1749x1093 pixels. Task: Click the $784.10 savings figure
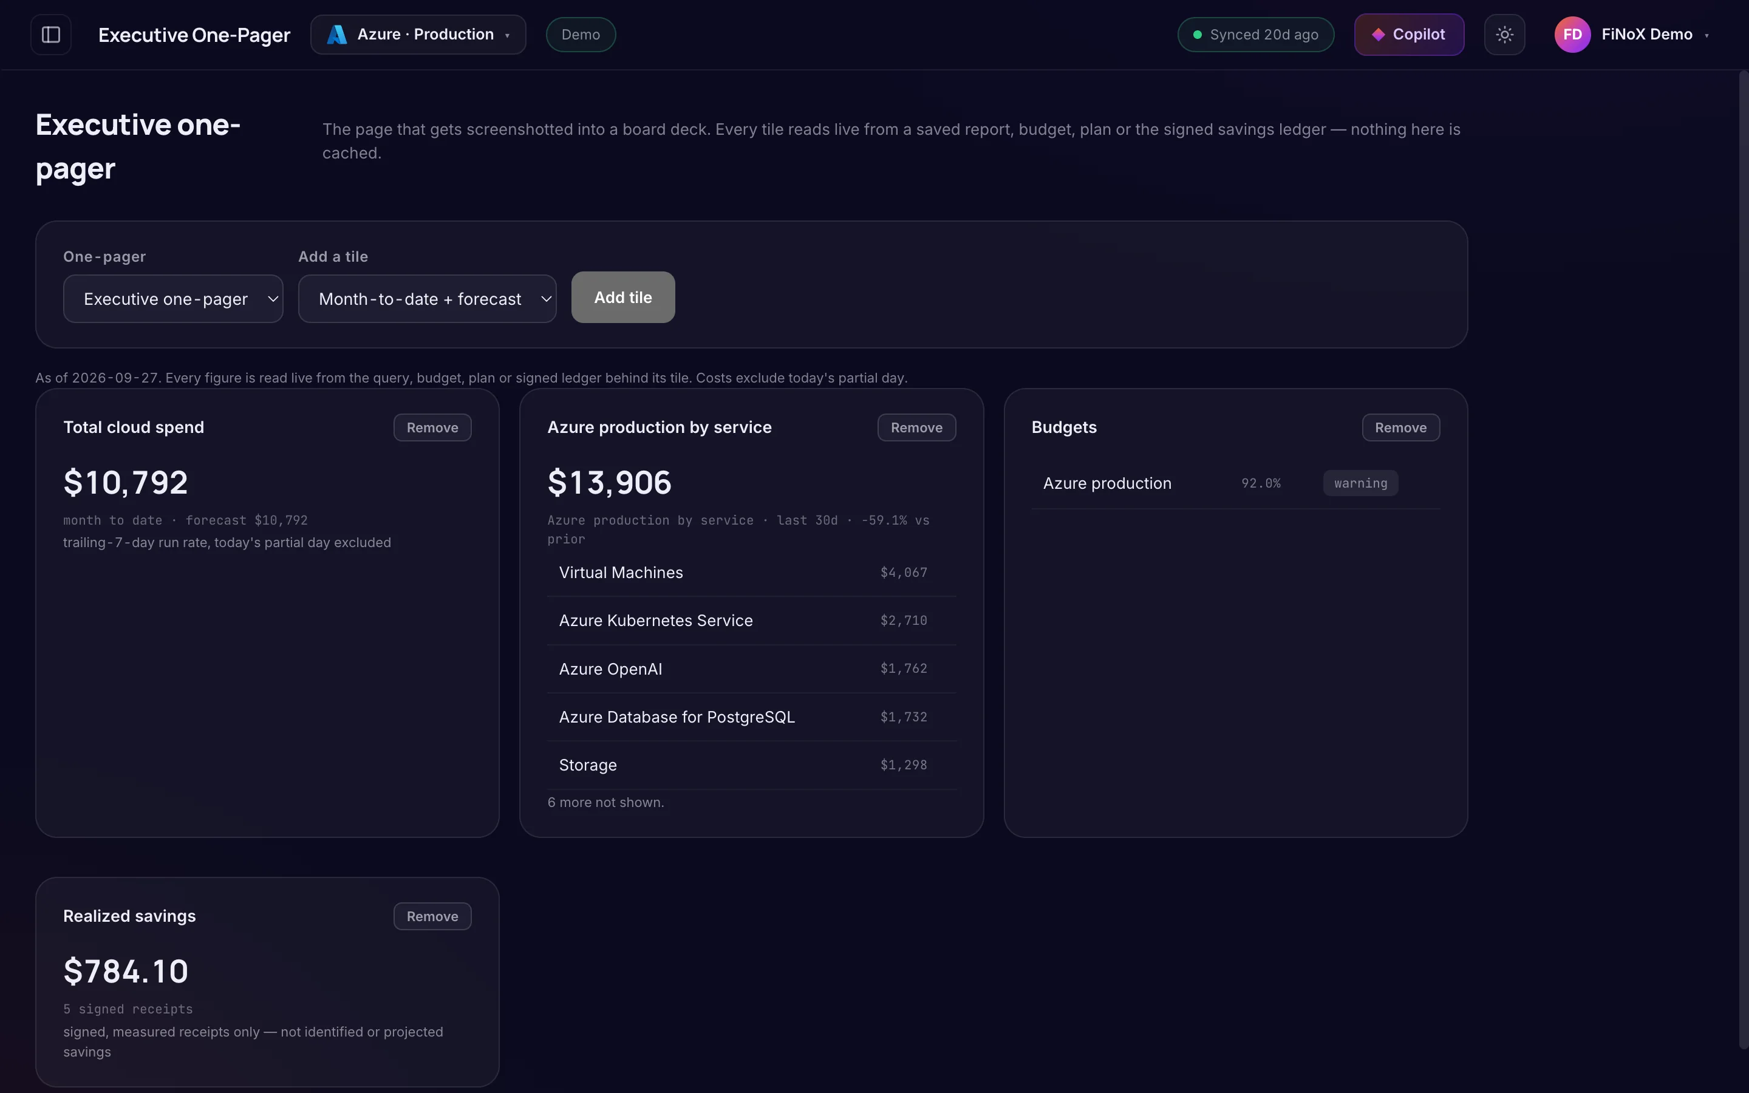(126, 971)
